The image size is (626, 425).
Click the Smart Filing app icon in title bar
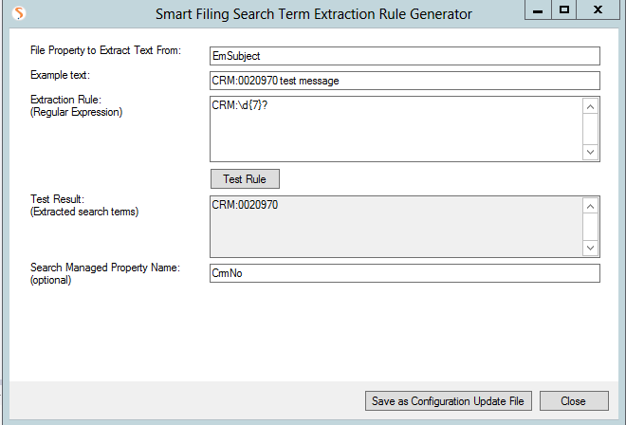(19, 13)
